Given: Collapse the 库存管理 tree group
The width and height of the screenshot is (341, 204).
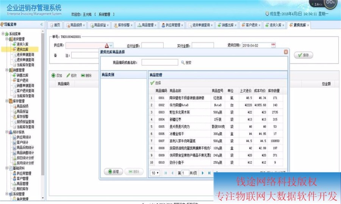Looking at the screenshot, I should 7,101.
